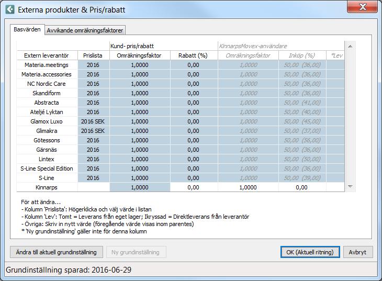This screenshot has height=281, width=382.
Task: Select the Lintex supplier name
Action: (47, 159)
